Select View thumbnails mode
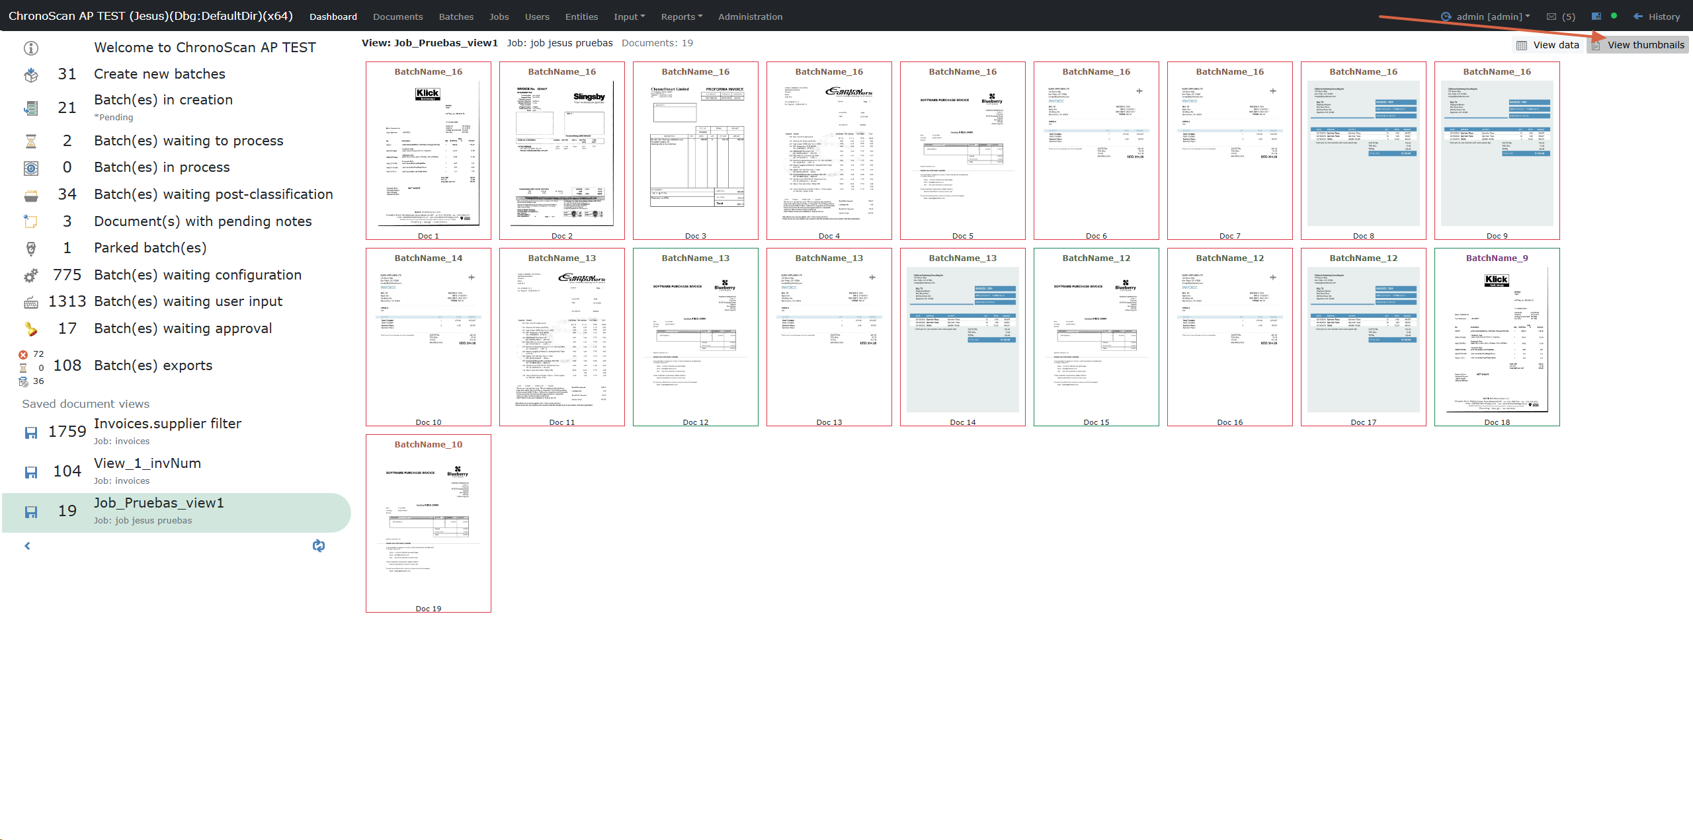The width and height of the screenshot is (1693, 840). pyautogui.click(x=1639, y=45)
